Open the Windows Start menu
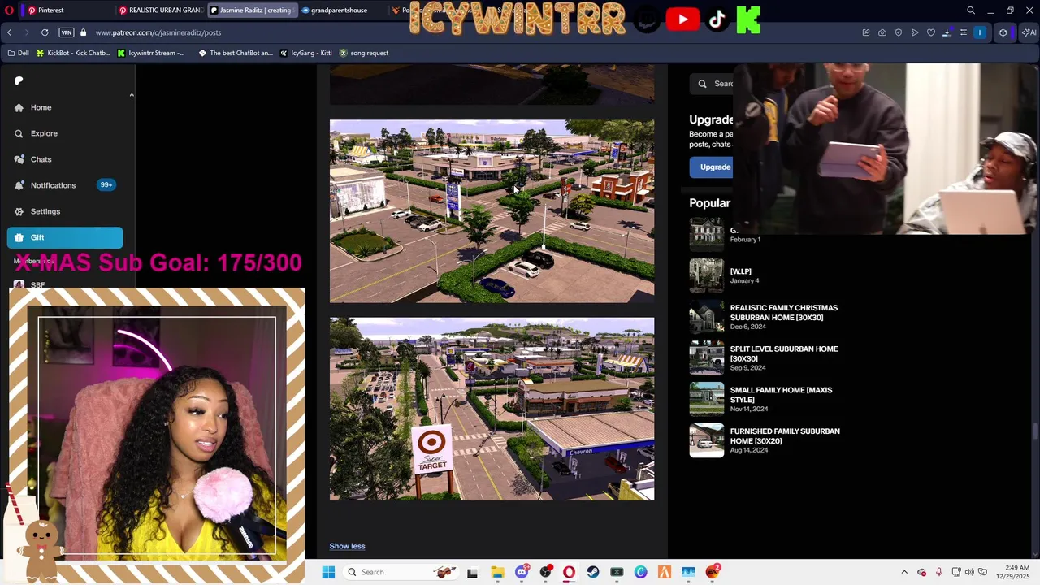The height and width of the screenshot is (585, 1040). click(x=328, y=572)
